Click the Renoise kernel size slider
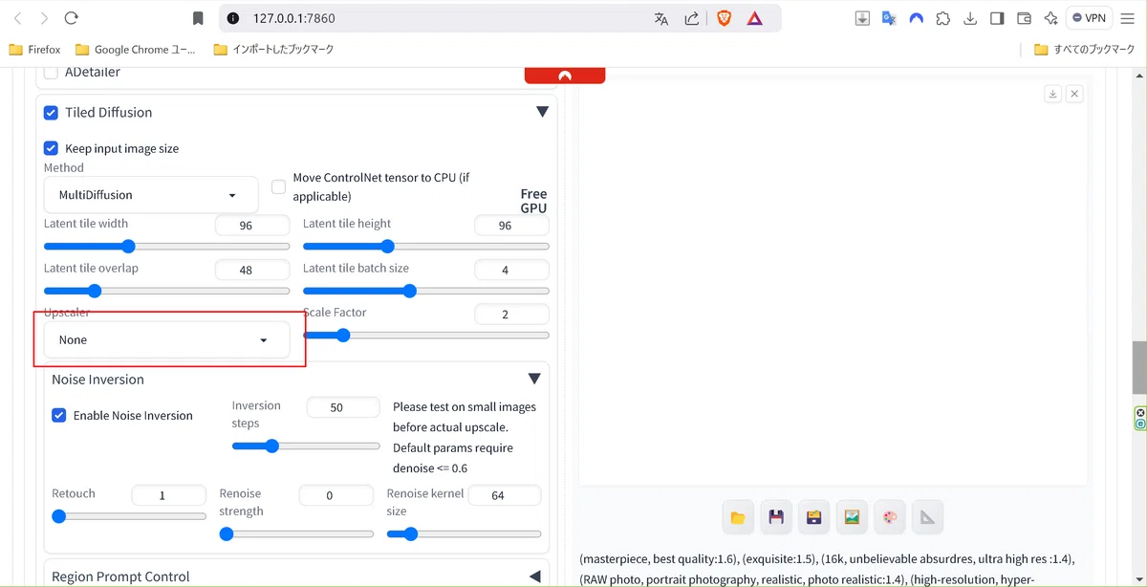This screenshot has height=587, width=1147. click(464, 533)
